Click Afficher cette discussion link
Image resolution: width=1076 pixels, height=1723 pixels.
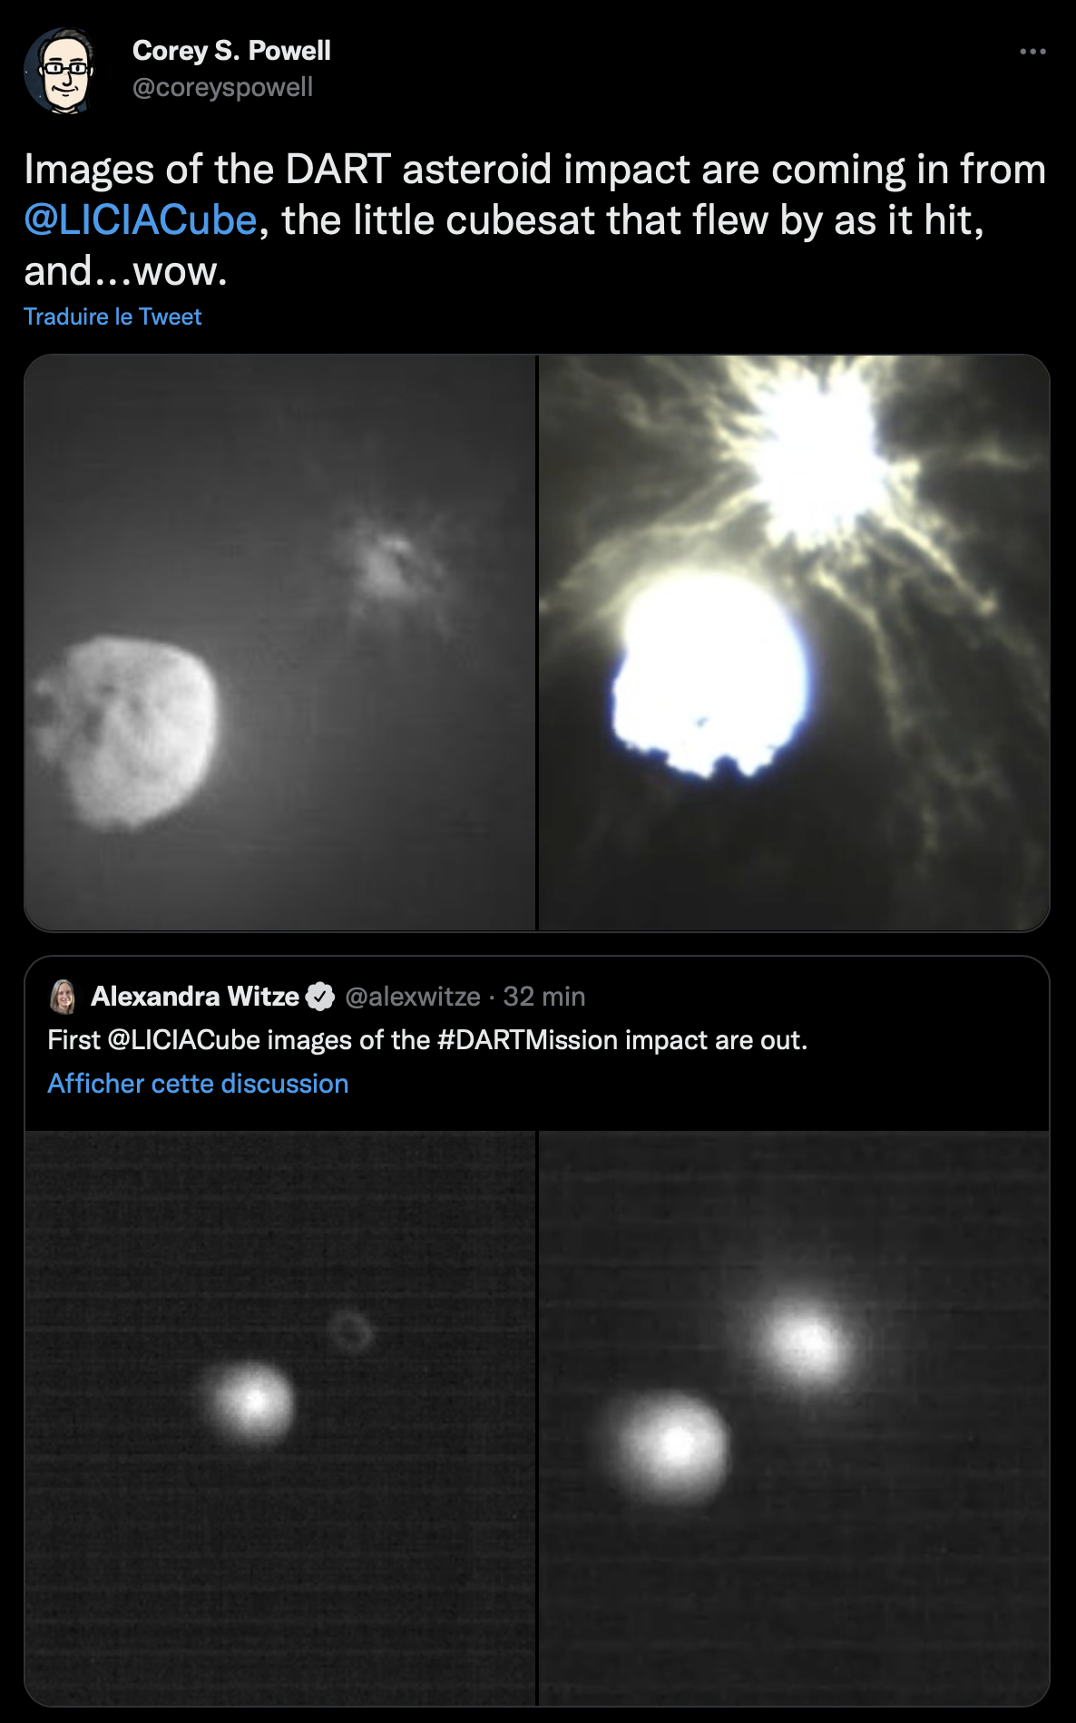point(198,1084)
